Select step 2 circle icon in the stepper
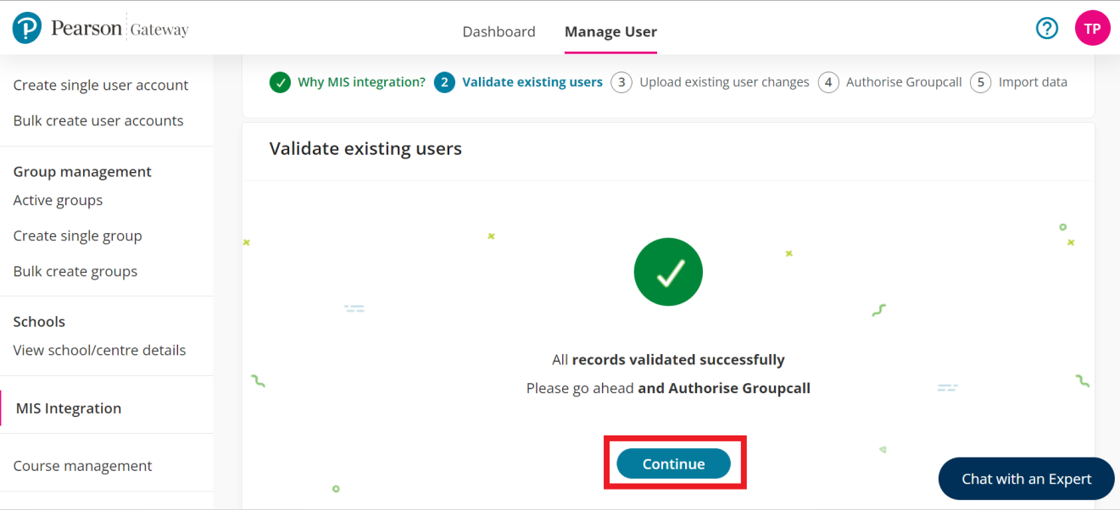Image resolution: width=1120 pixels, height=510 pixels. [444, 82]
